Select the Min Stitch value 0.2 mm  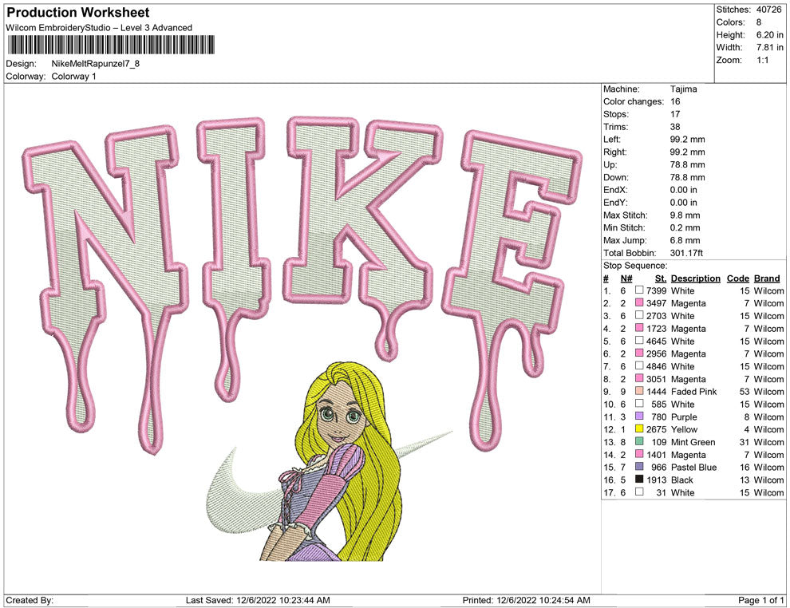click(x=685, y=227)
